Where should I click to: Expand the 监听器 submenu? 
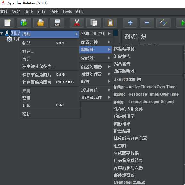coord(96,50)
